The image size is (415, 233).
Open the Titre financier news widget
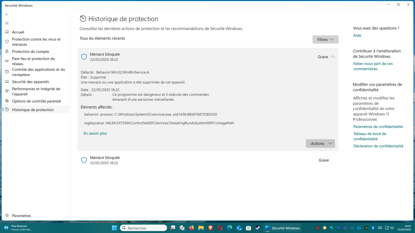coord(19,228)
